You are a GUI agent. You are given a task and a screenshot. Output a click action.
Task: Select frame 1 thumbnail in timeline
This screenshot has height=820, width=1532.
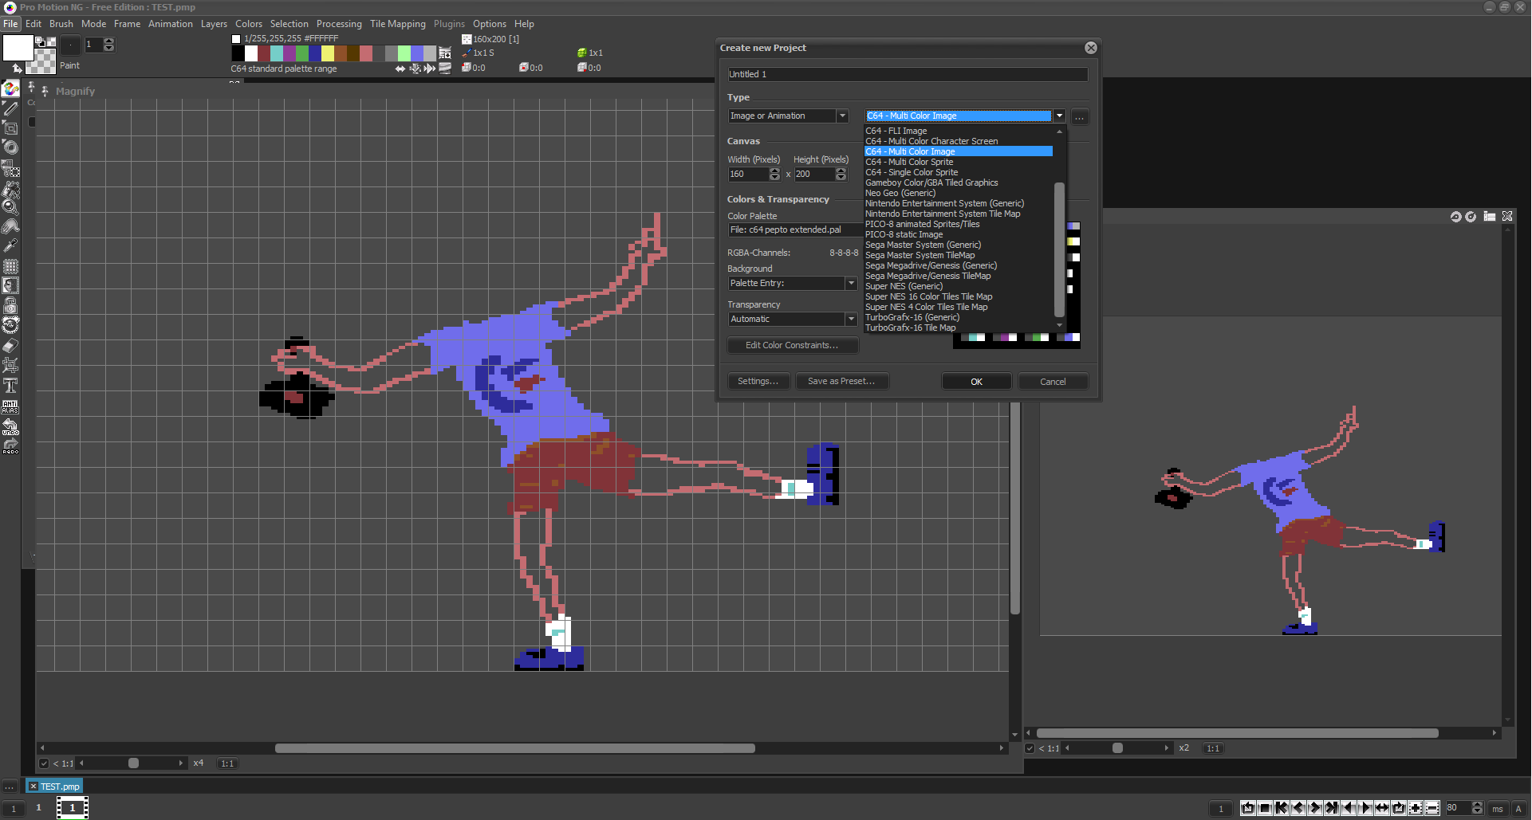click(x=72, y=808)
